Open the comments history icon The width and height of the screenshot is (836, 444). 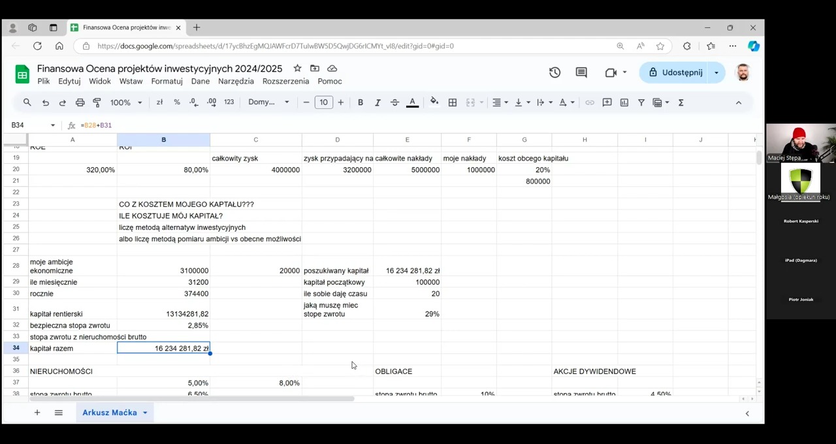point(581,72)
